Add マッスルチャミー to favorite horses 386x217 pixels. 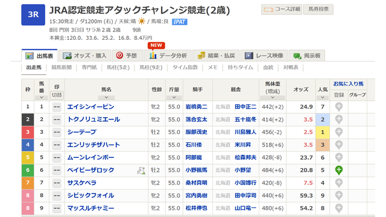(339, 208)
